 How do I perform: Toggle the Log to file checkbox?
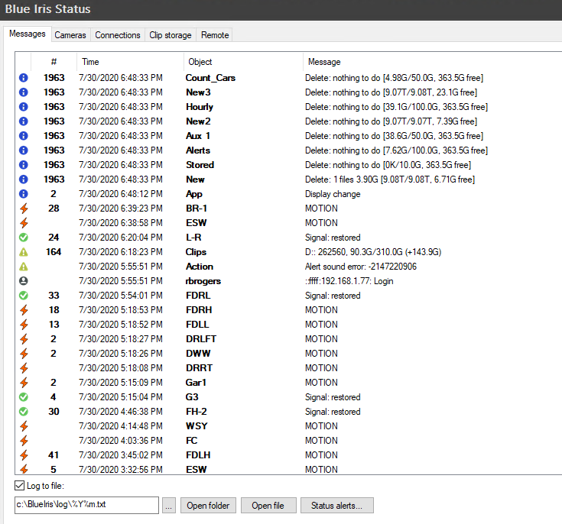click(x=20, y=486)
